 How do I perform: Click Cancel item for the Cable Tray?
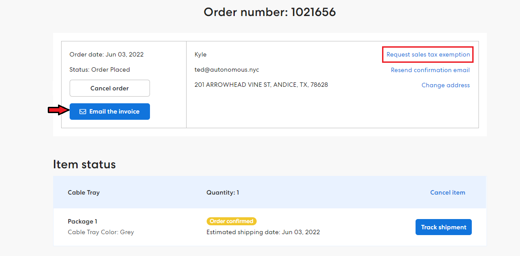[447, 192]
